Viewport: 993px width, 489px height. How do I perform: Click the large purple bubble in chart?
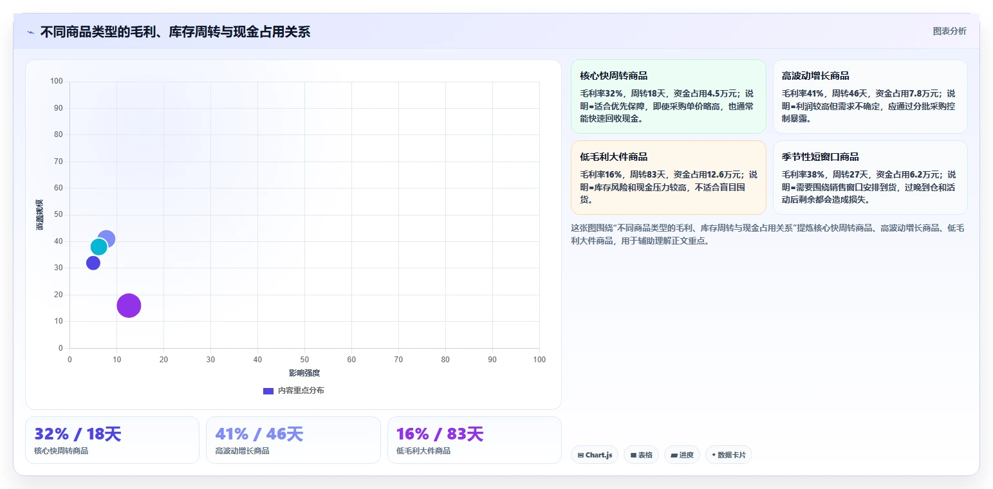click(129, 306)
